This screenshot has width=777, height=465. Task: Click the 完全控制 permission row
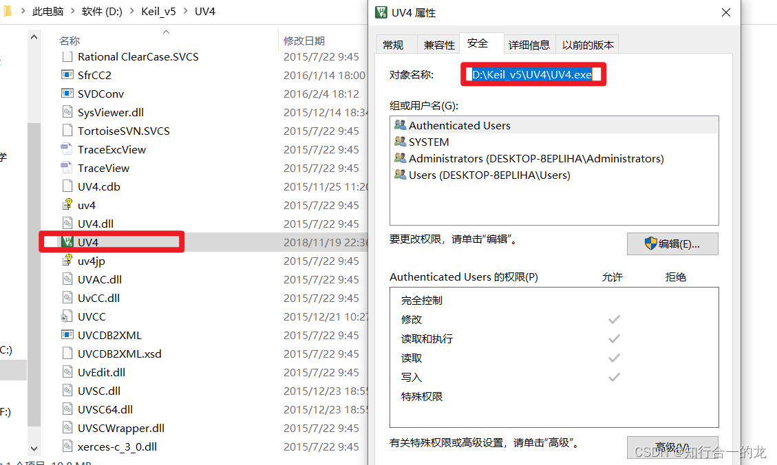554,300
